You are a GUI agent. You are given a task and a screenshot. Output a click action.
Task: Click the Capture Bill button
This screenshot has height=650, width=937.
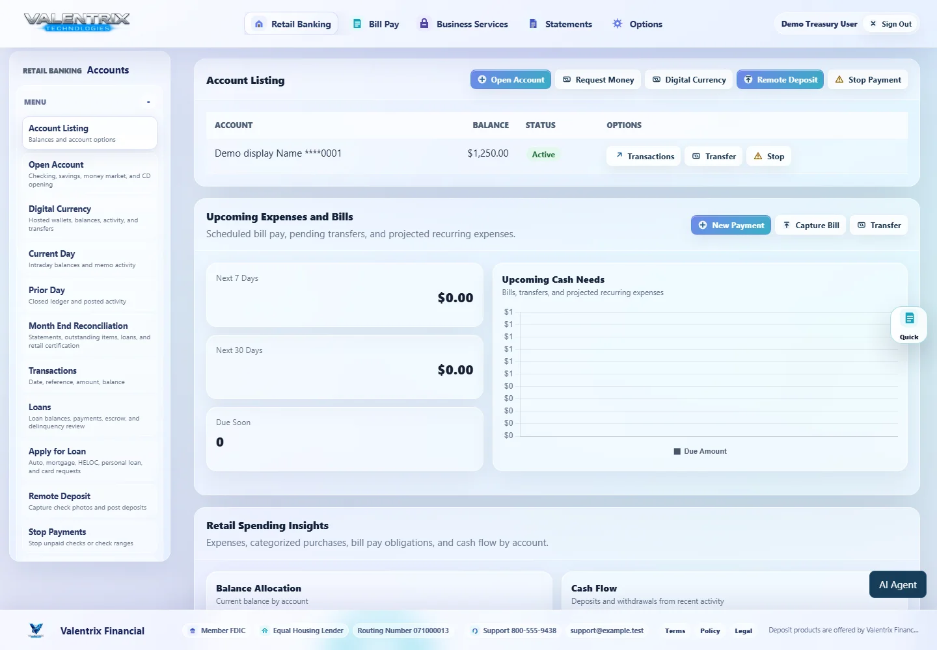tap(810, 225)
